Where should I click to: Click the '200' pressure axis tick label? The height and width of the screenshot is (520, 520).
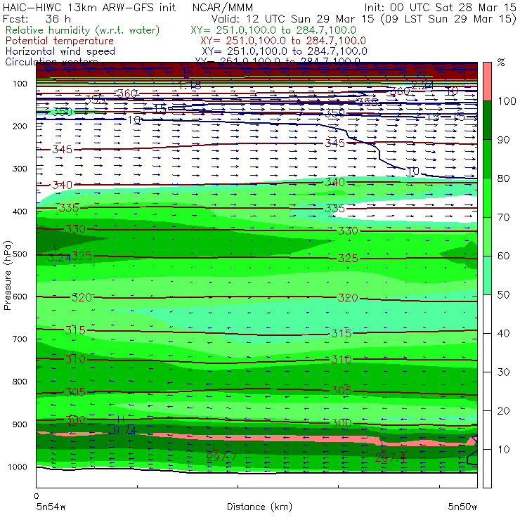[20, 126]
